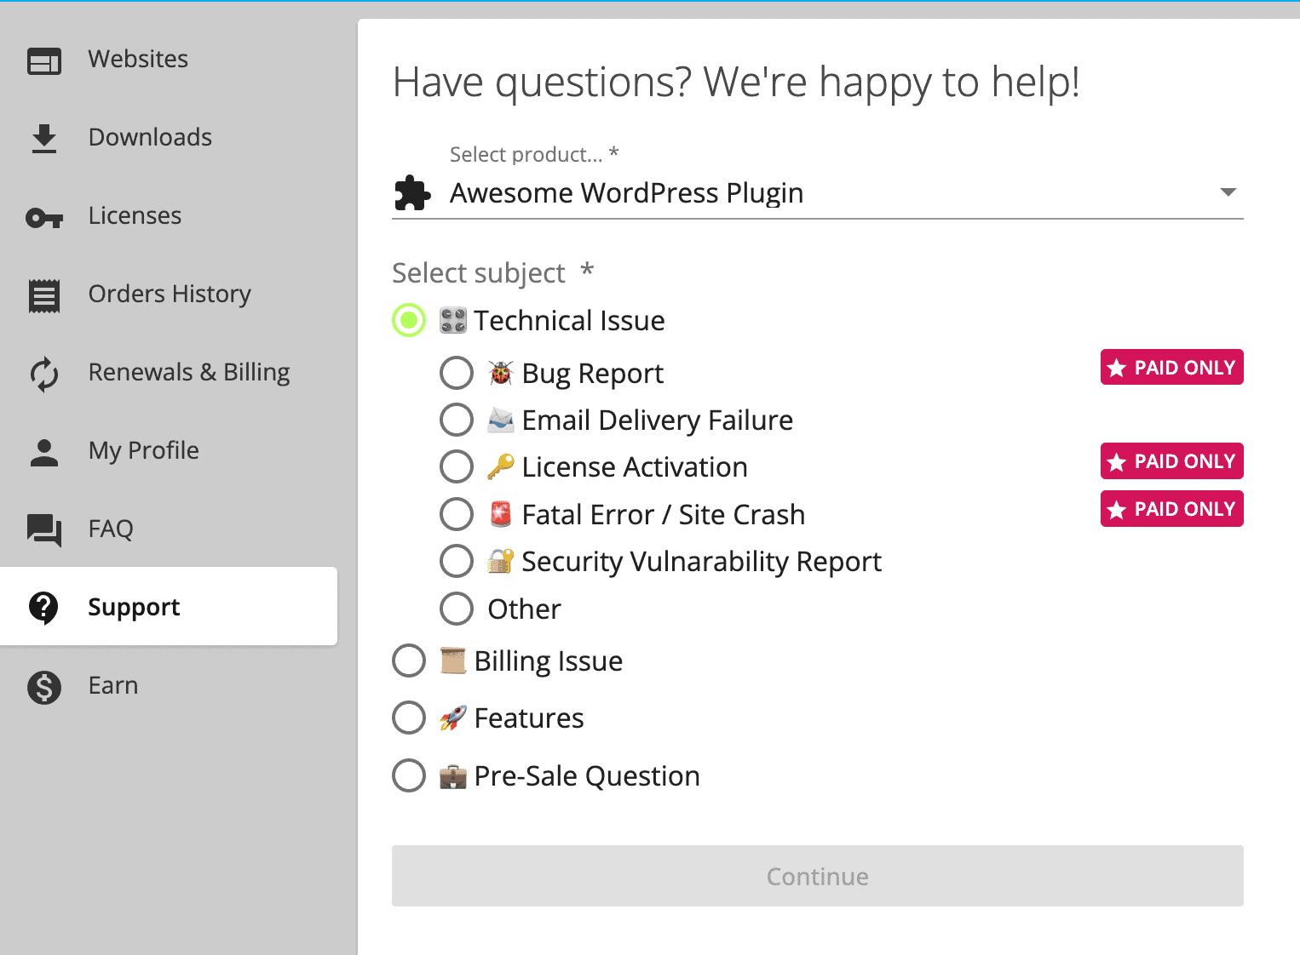The width and height of the screenshot is (1300, 955).
Task: Select the Bug Report radio button
Action: click(x=457, y=373)
